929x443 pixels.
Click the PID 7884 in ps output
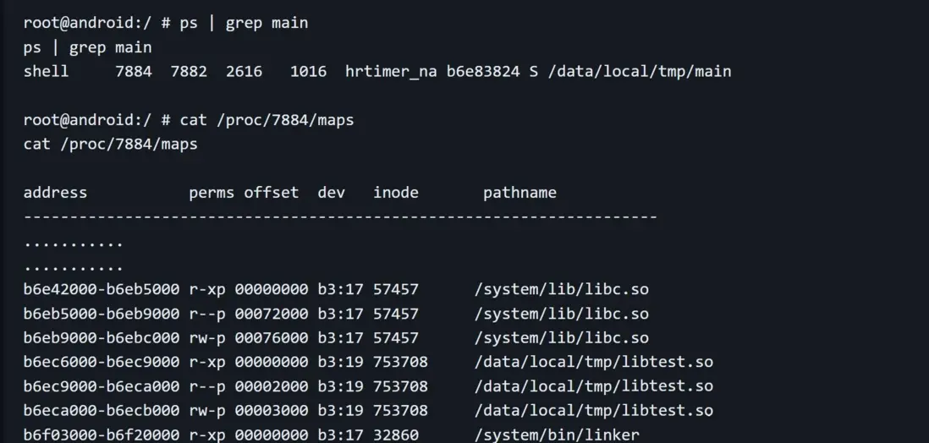[x=134, y=72]
